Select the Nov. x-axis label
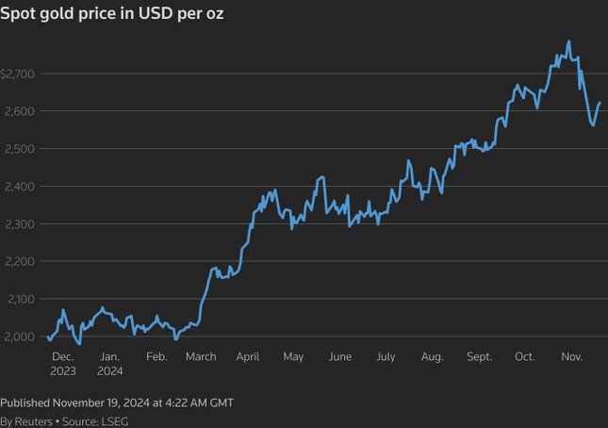Viewport: 608px width, 428px height. click(x=572, y=357)
